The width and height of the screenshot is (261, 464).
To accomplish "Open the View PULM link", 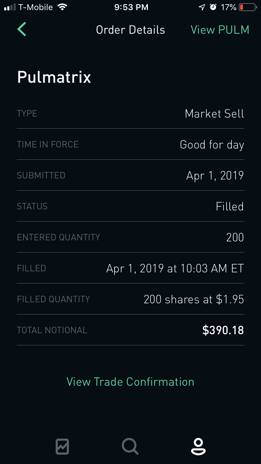I will [220, 30].
